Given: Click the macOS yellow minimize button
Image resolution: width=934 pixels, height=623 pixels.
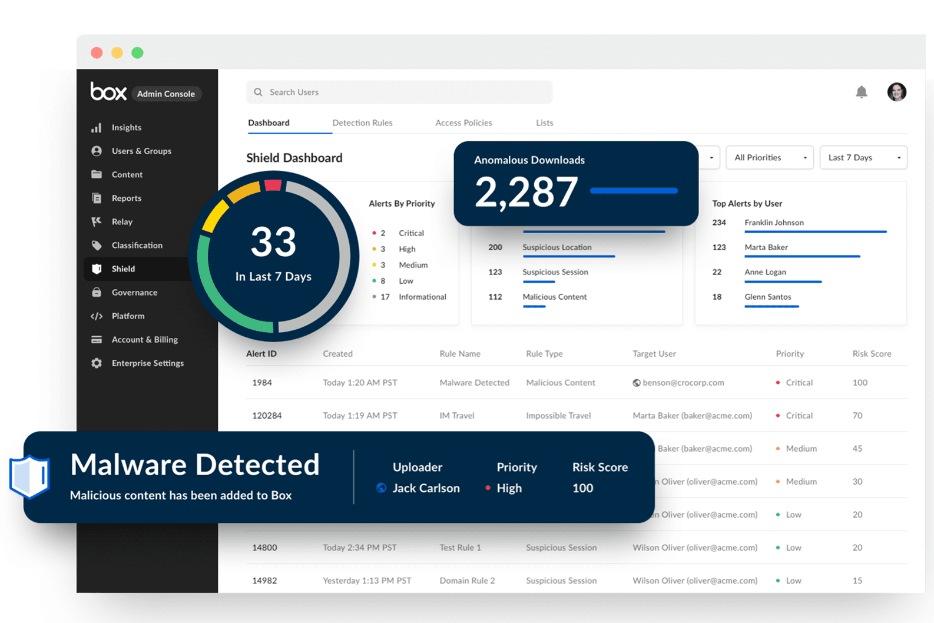Looking at the screenshot, I should click(117, 53).
